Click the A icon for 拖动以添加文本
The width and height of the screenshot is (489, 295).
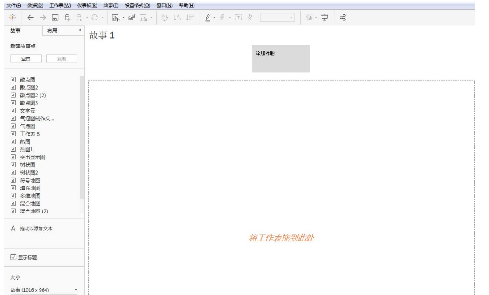tap(13, 228)
